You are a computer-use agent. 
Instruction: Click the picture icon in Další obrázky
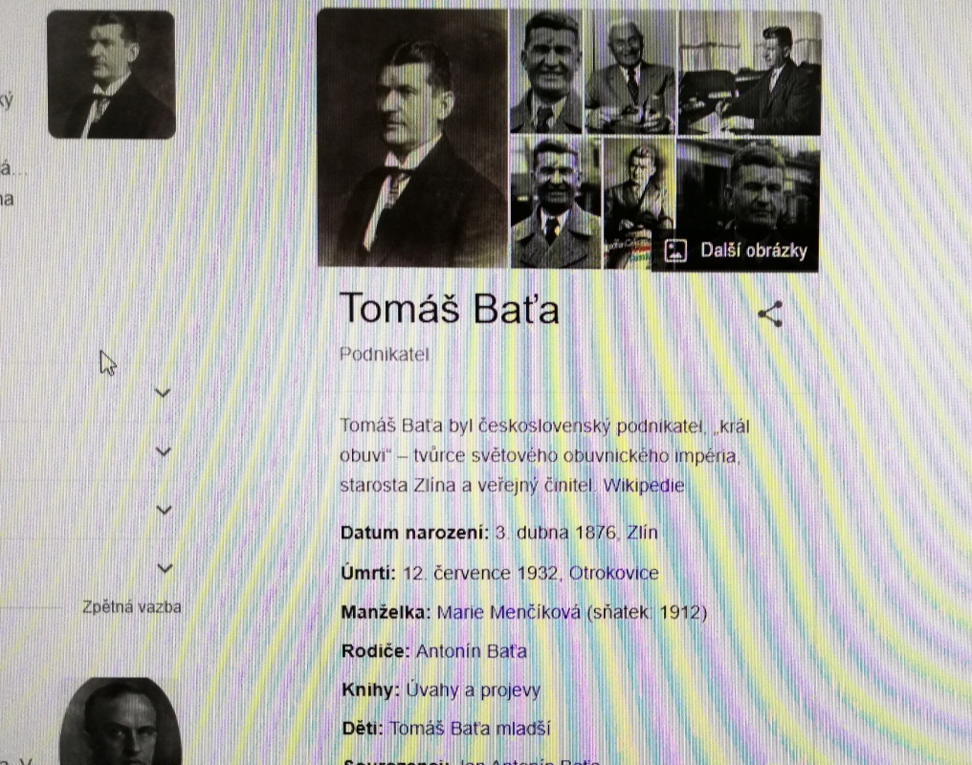click(x=675, y=251)
